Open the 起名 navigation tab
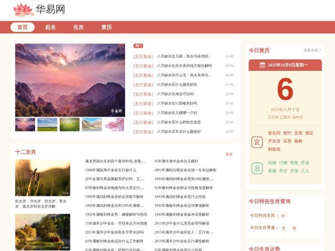 50,27
